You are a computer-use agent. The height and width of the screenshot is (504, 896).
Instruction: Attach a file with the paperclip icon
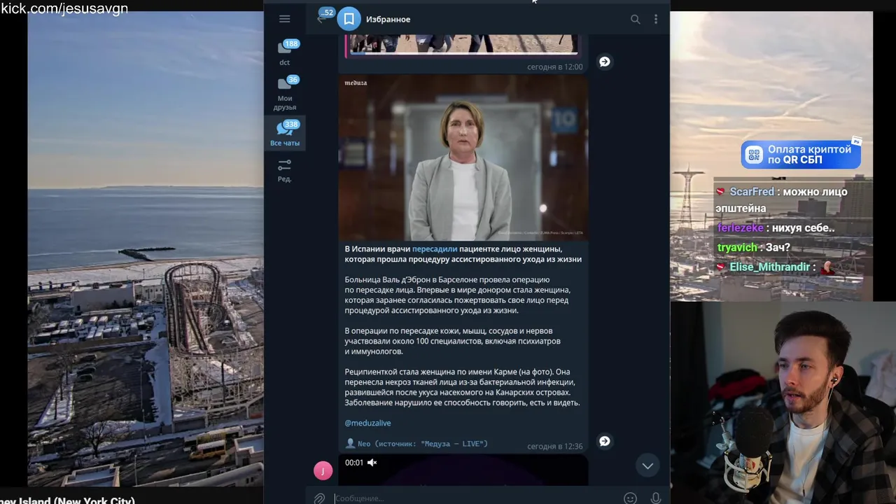pyautogui.click(x=319, y=498)
